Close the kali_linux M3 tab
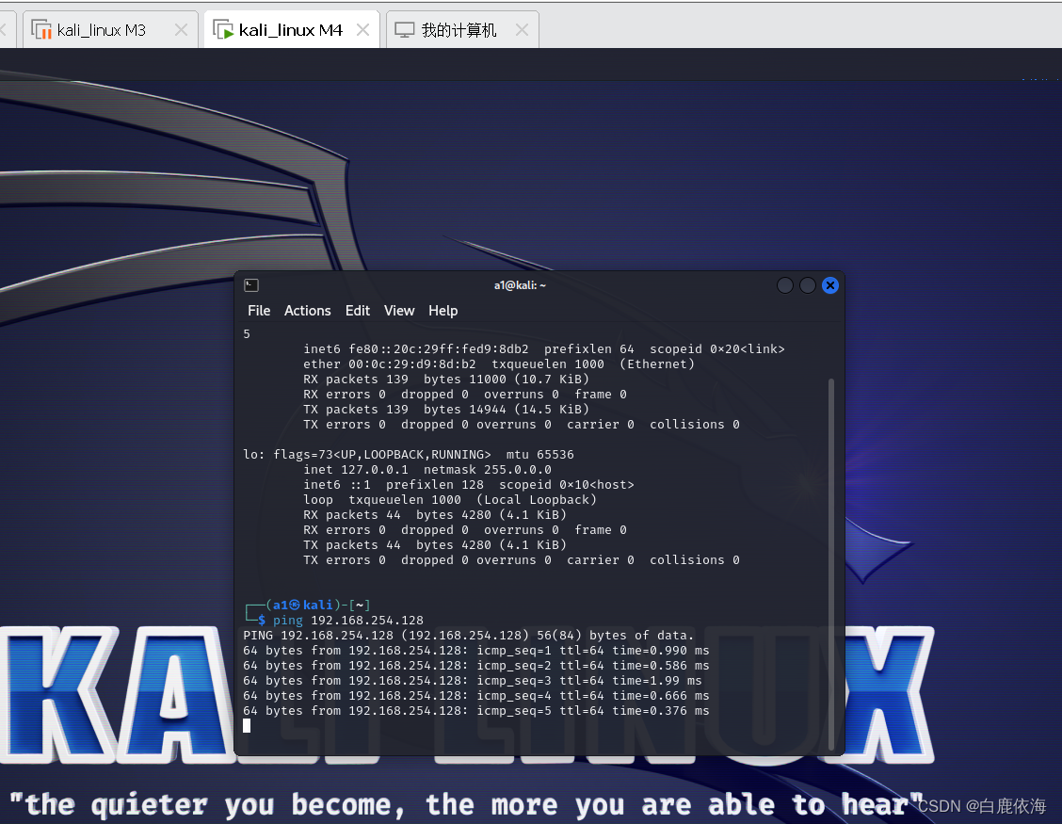This screenshot has height=824, width=1062. [x=181, y=30]
